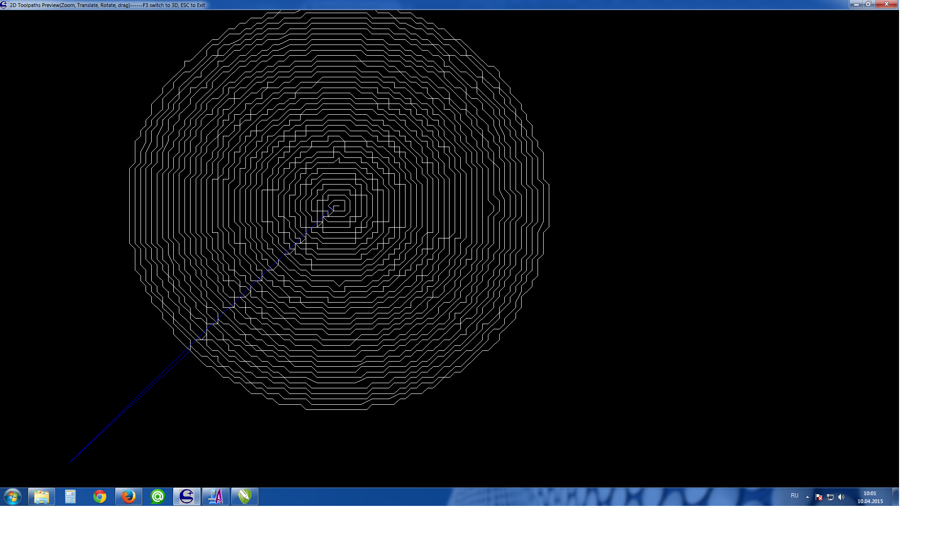The width and height of the screenshot is (944, 534).
Task: Select the toolpath preview app taskbar button
Action: tap(187, 497)
